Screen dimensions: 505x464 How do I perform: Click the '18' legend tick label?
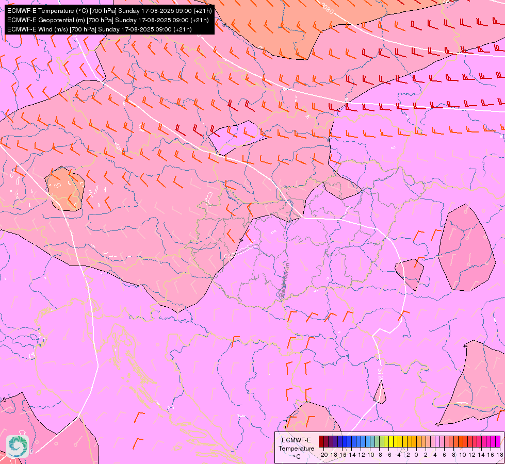[x=500, y=455]
